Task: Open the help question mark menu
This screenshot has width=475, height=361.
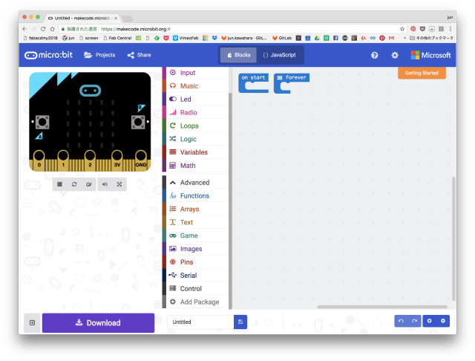Action: (x=374, y=56)
